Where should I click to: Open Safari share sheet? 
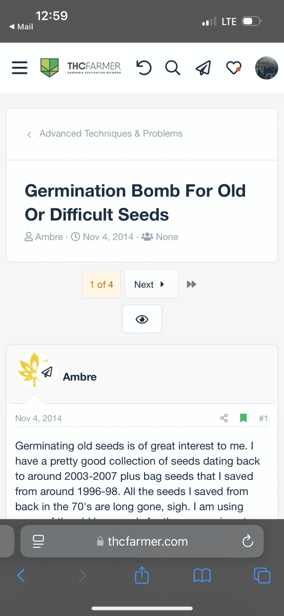[x=141, y=575]
